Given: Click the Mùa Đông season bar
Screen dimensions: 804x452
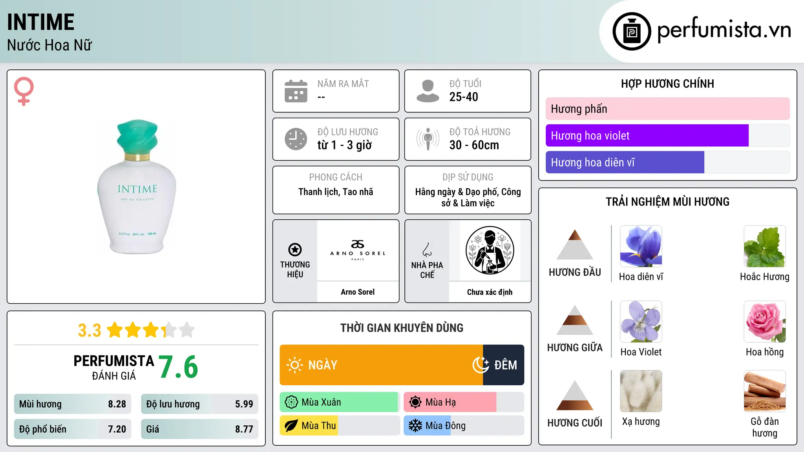Looking at the screenshot, I should (x=464, y=426).
